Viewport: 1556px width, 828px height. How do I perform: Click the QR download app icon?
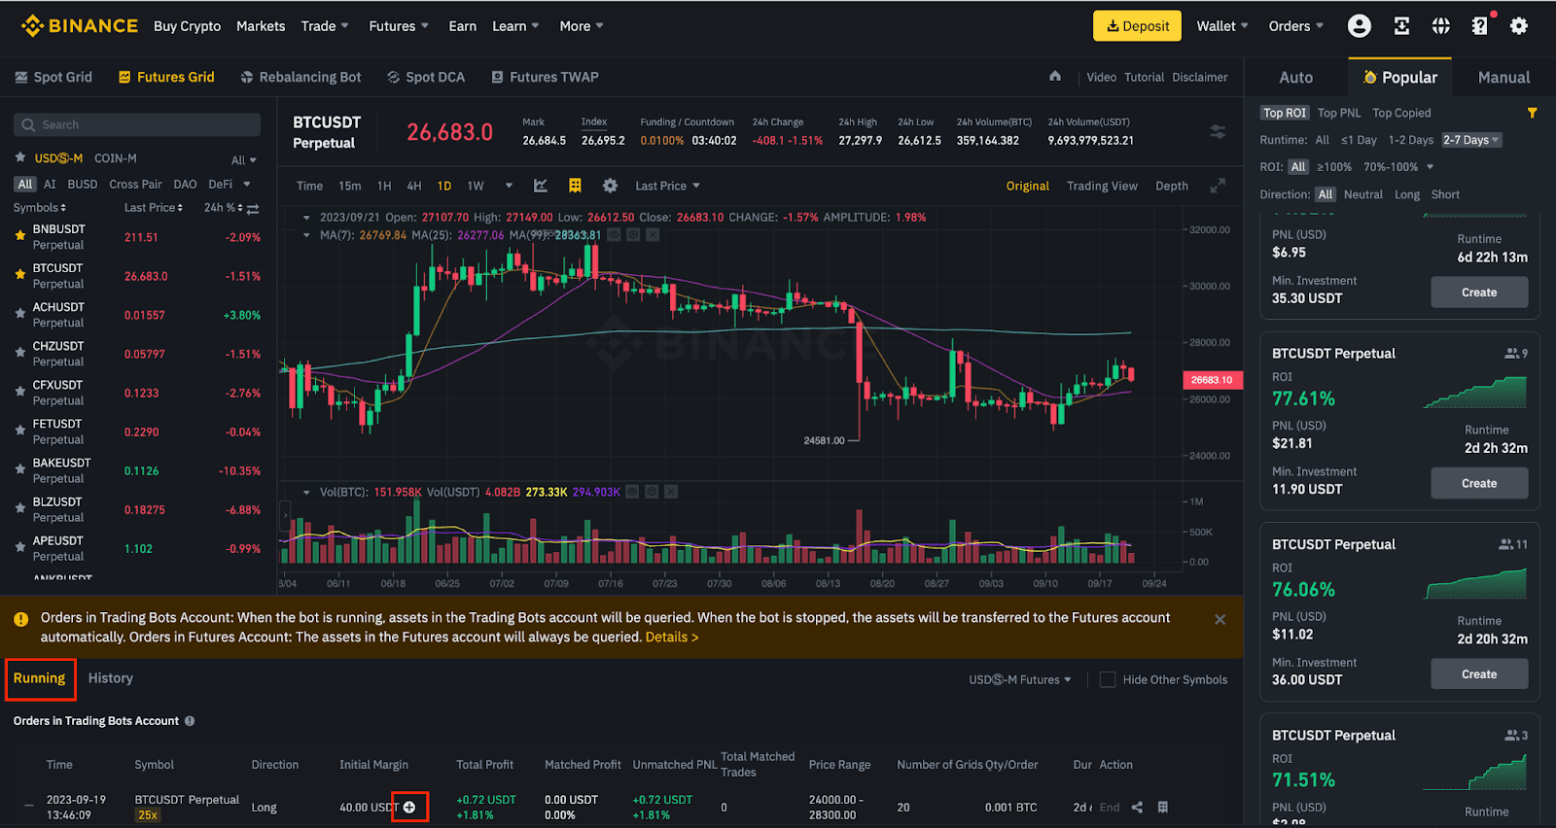[1401, 26]
